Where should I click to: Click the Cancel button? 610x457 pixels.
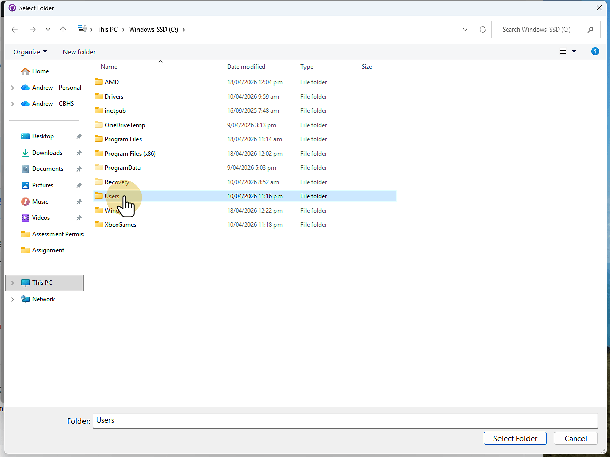[x=575, y=438]
